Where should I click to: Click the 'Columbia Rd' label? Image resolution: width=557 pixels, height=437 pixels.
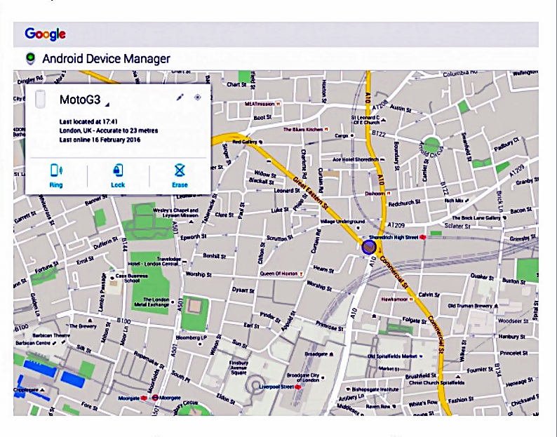coord(460,74)
